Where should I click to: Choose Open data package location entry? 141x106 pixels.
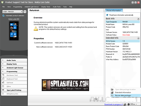tap(125, 89)
